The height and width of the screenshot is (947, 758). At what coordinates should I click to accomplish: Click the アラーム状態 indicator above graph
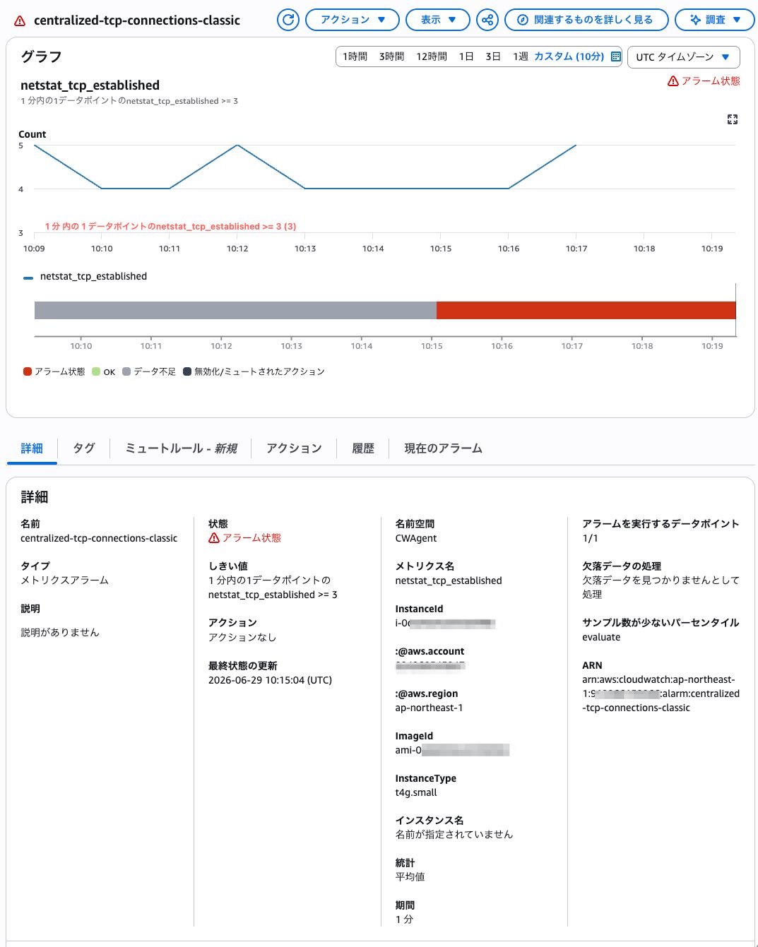pyautogui.click(x=704, y=81)
